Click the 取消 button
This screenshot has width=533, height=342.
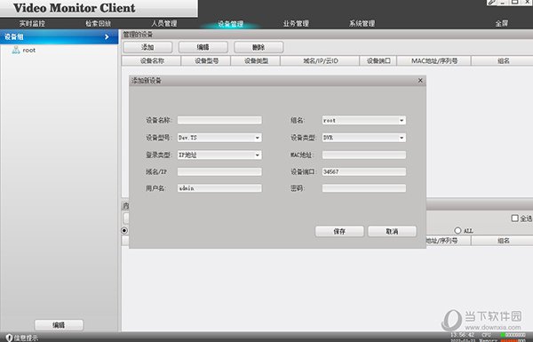(x=392, y=231)
